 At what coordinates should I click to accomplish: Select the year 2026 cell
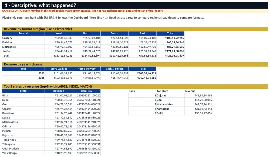point(23,78)
